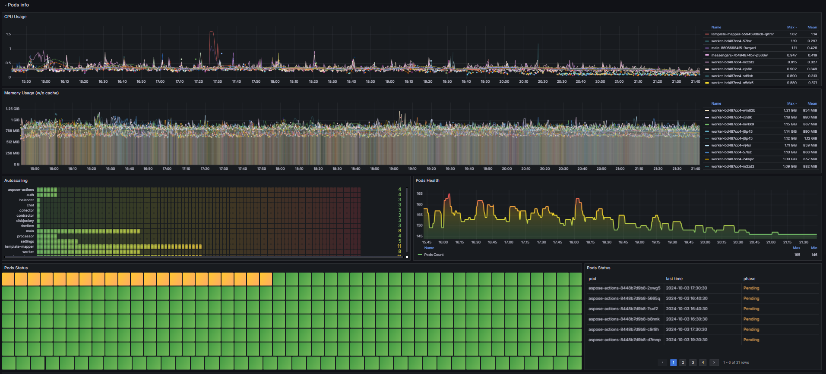Click the color marker of messengers-7b494874b7-p566w
Screen dimensions: 826x374
point(707,55)
